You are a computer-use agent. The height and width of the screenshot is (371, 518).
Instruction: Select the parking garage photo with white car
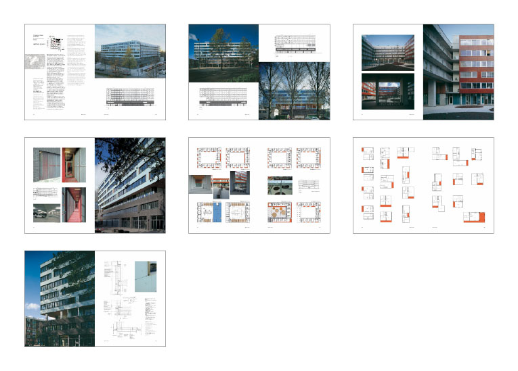(x=47, y=213)
